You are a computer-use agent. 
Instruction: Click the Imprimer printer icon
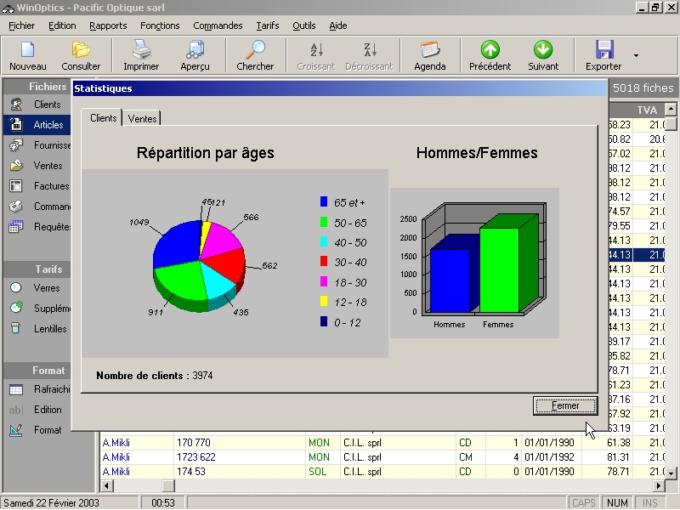tap(141, 50)
